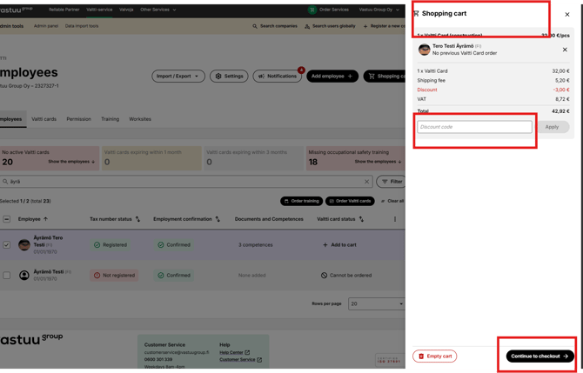The width and height of the screenshot is (583, 373).
Task: Open Admin panel link
Action: click(46, 26)
